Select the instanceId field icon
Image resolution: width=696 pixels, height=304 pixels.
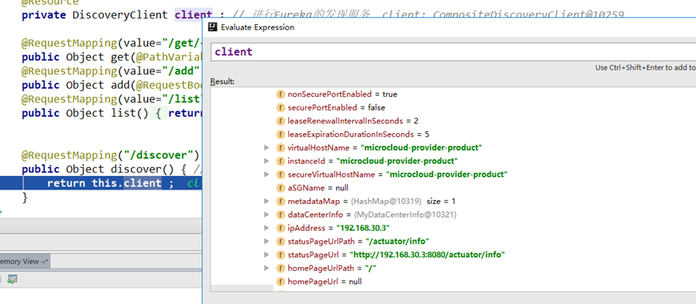pyautogui.click(x=280, y=161)
